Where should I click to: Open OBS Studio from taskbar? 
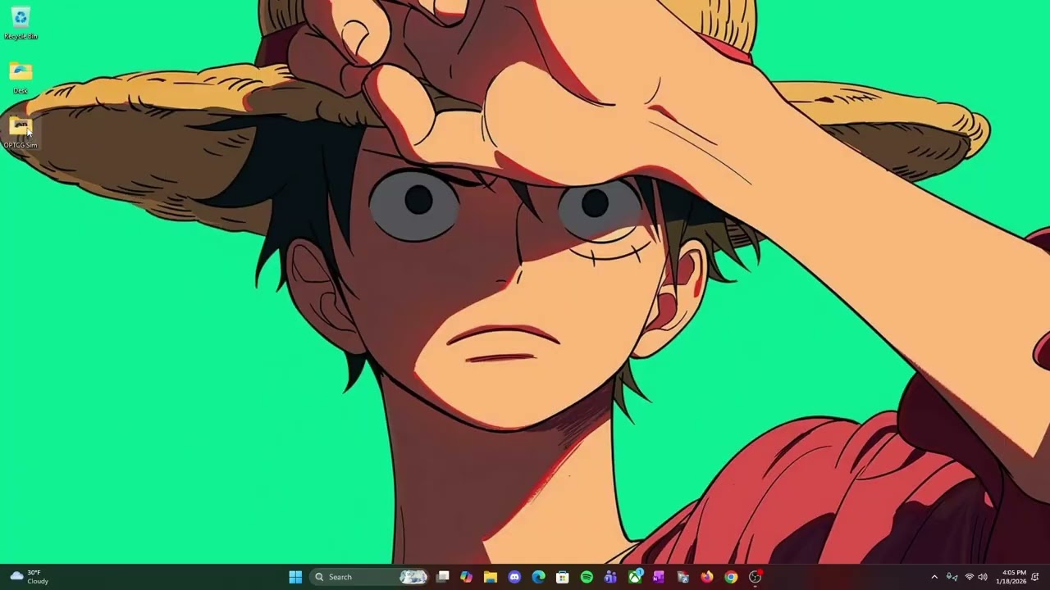(756, 577)
